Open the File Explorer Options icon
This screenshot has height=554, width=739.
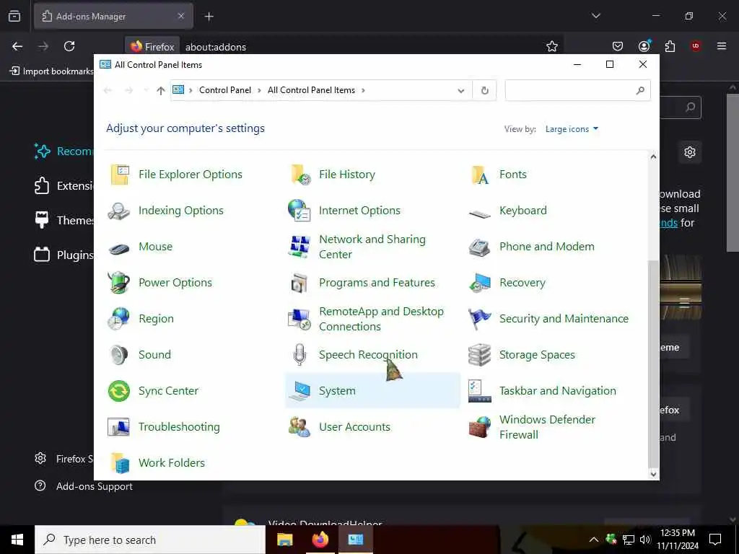(x=120, y=175)
